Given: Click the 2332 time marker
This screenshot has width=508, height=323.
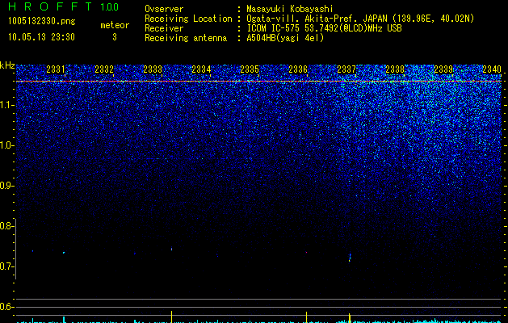Looking at the screenshot, I should tap(104, 69).
